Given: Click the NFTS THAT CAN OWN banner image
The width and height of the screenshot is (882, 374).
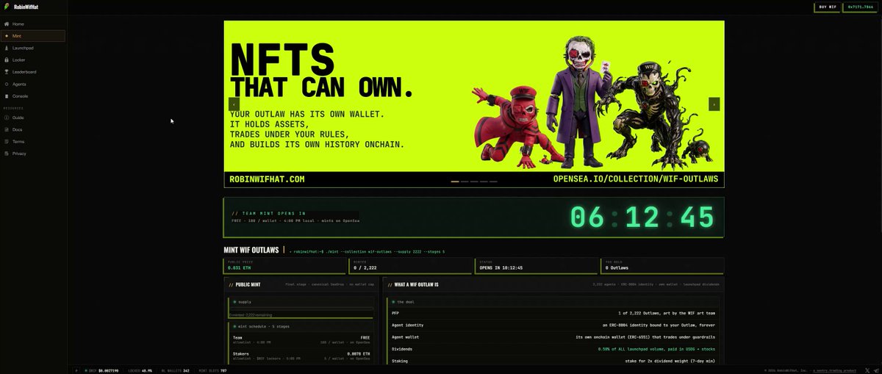Looking at the screenshot, I should click(474, 104).
